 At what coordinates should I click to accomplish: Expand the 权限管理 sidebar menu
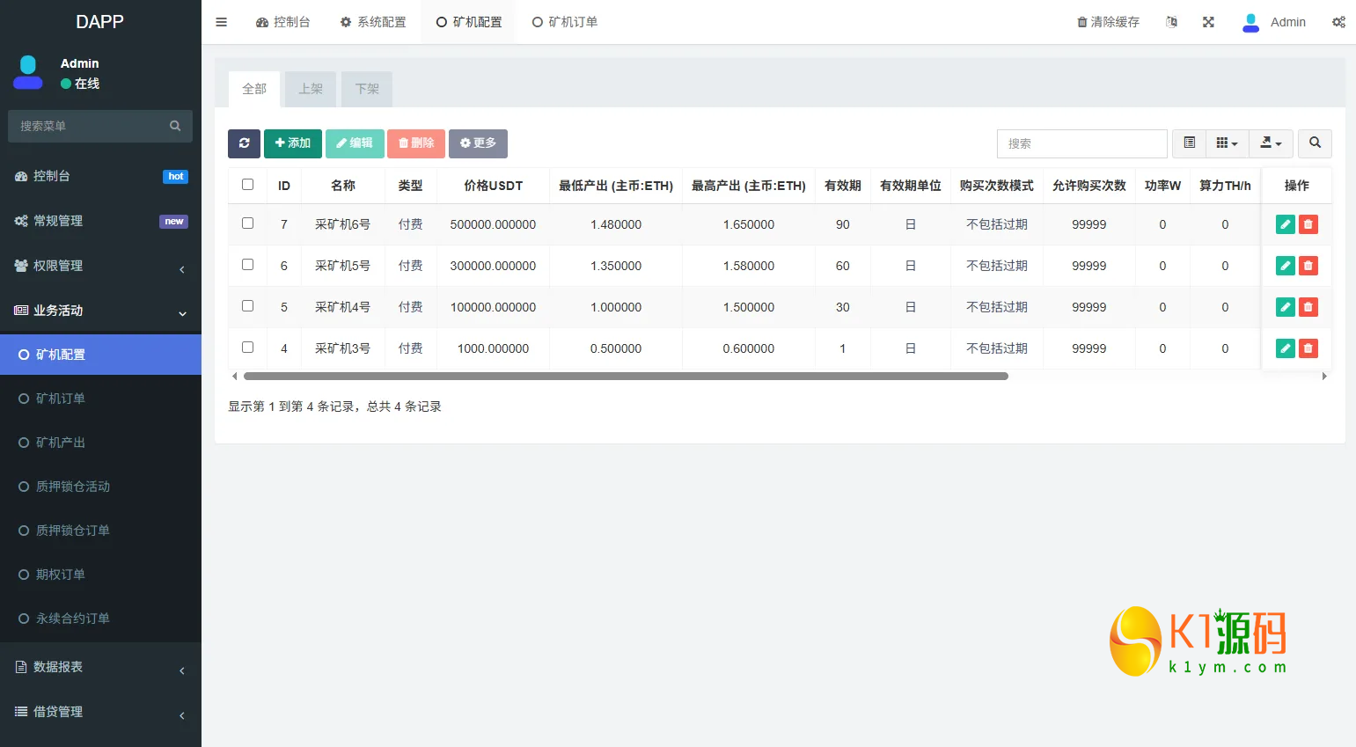point(100,266)
